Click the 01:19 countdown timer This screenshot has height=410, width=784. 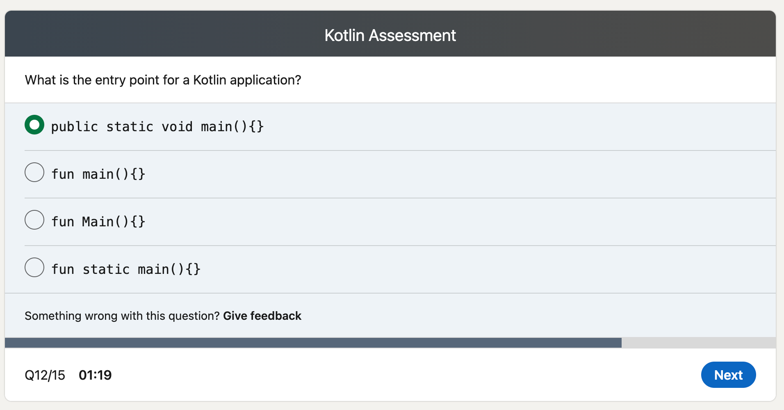[x=96, y=375]
